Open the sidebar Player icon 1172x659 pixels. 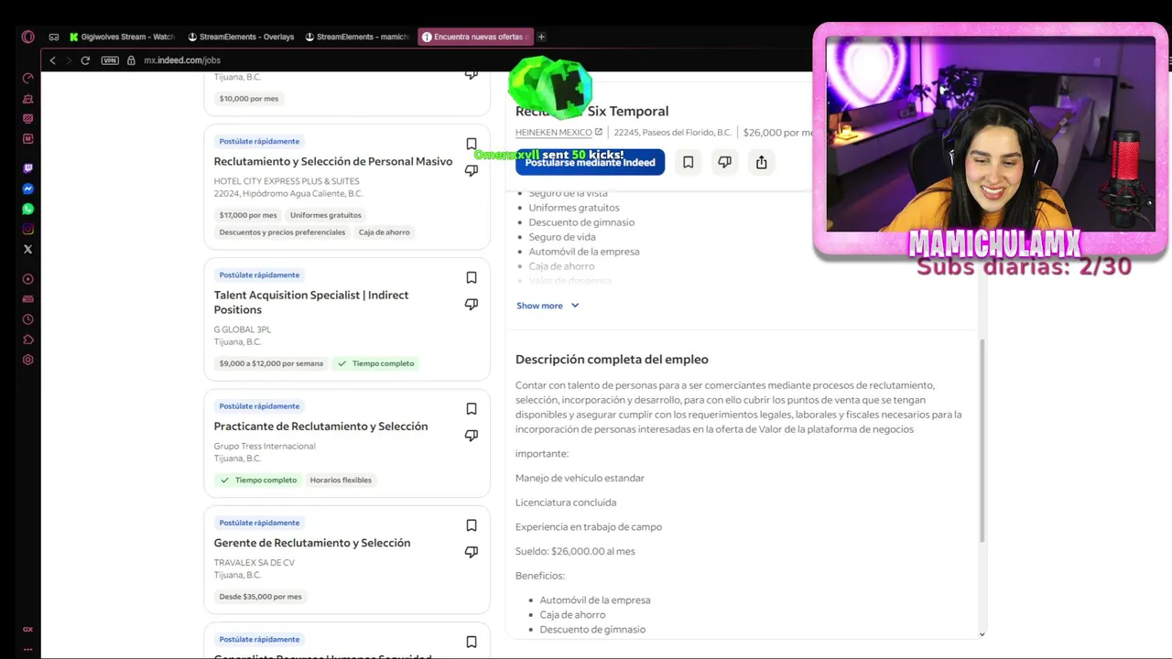[28, 279]
